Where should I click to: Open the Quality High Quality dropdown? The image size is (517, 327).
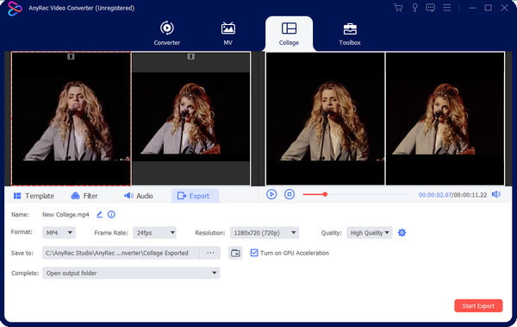tap(370, 233)
